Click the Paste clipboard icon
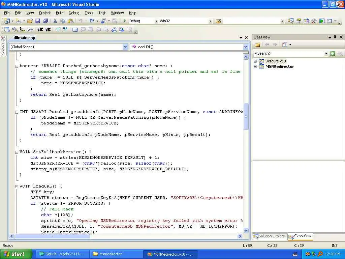Viewport: 345px width, 259px height. coord(71,21)
